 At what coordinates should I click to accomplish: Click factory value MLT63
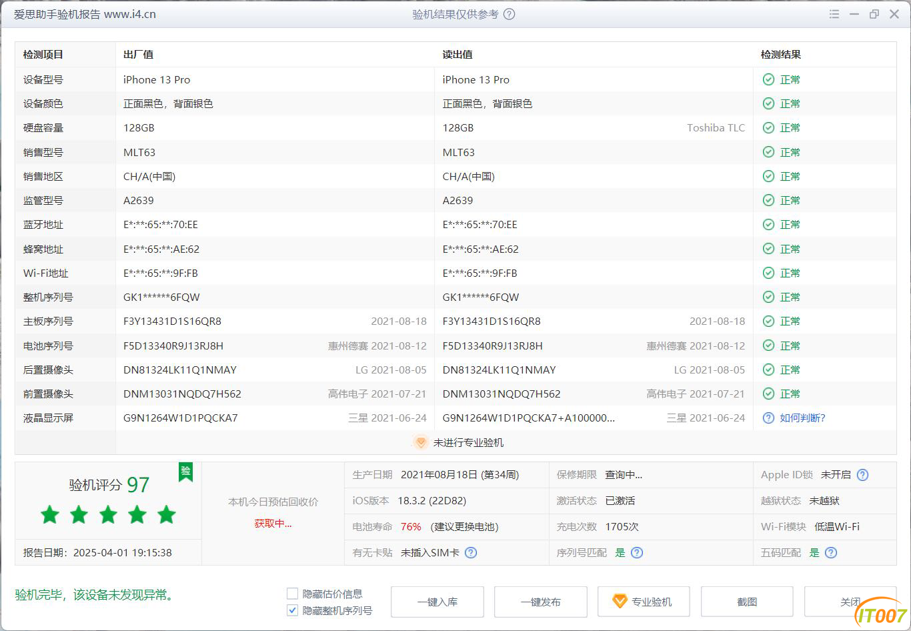pos(139,153)
